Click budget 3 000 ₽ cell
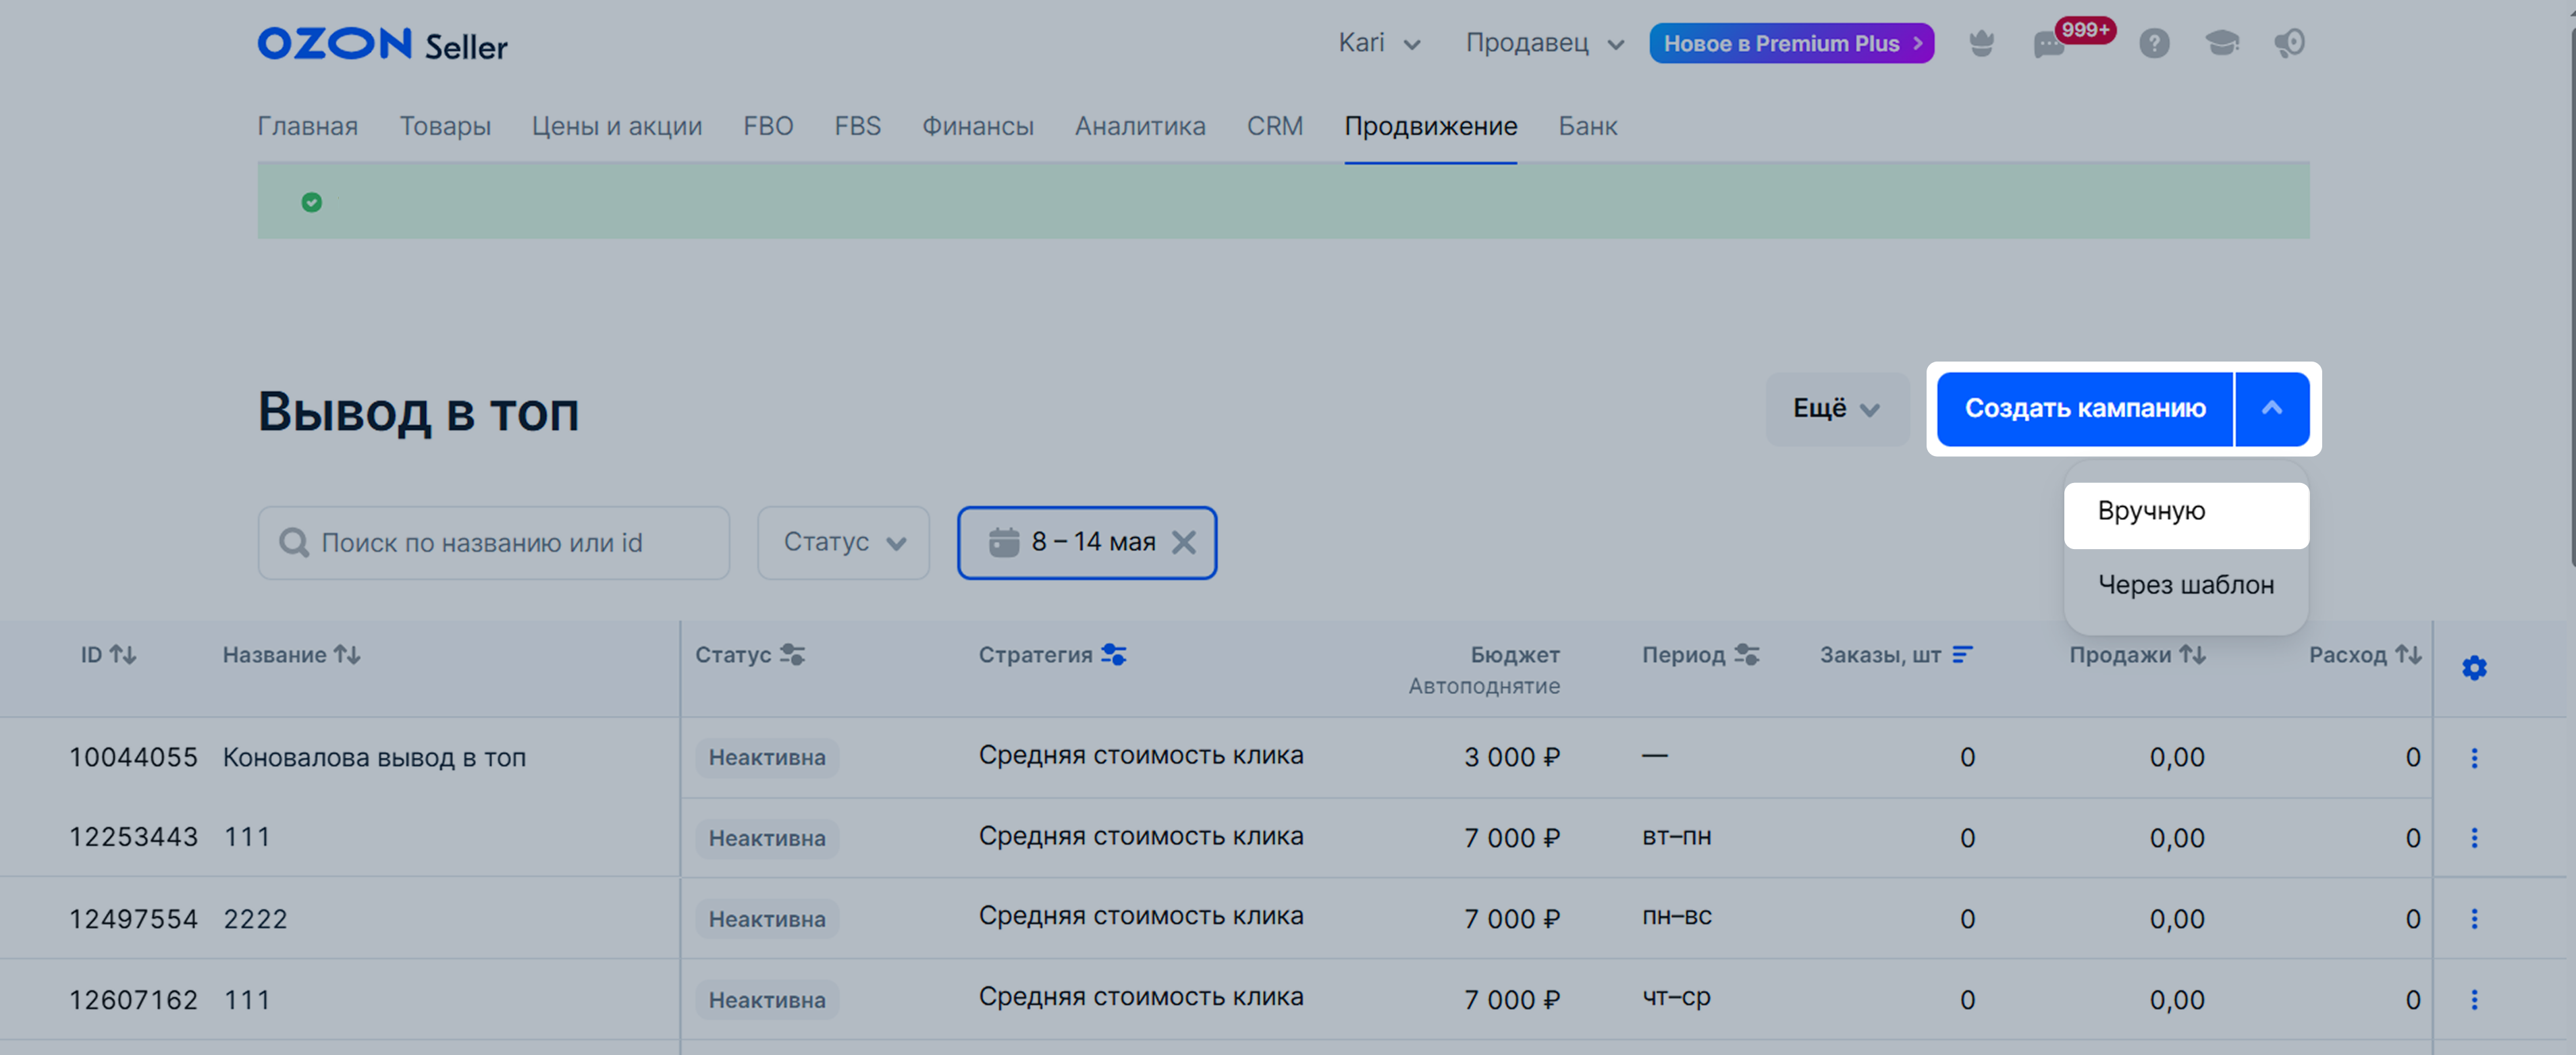 pos(1512,758)
